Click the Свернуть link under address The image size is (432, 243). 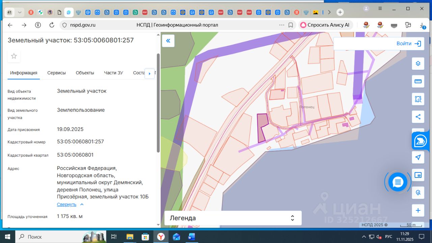[67, 205]
